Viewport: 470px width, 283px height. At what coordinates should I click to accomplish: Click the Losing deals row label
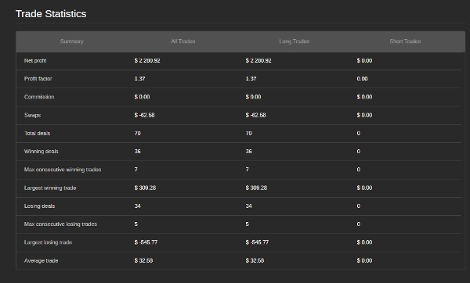coord(40,206)
